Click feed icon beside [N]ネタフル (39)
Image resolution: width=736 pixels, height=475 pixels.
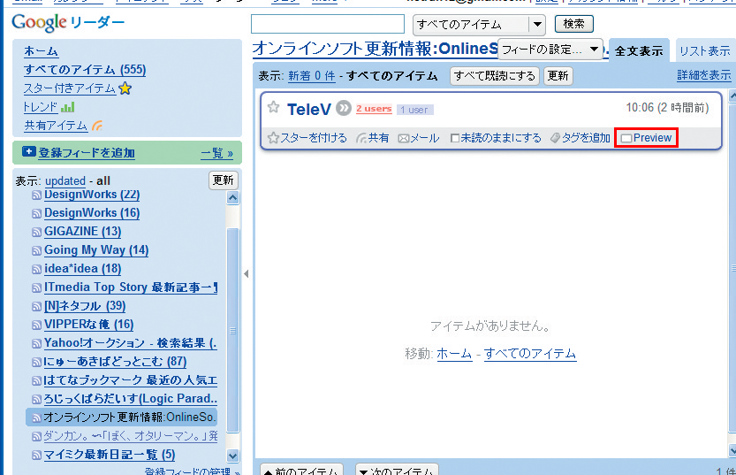click(36, 307)
